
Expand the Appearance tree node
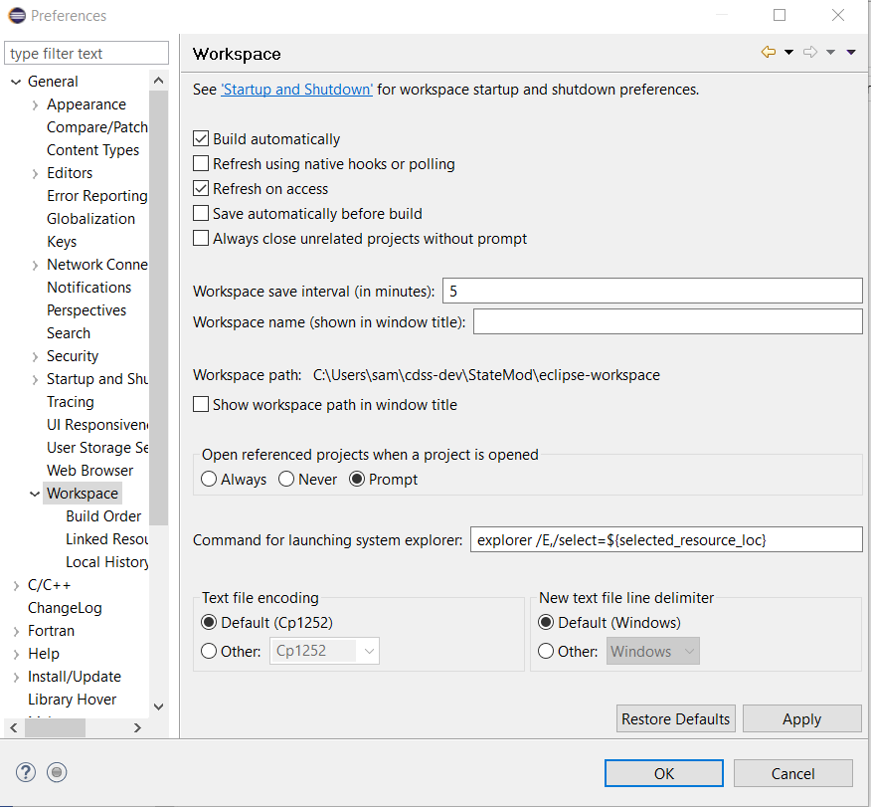(x=35, y=105)
